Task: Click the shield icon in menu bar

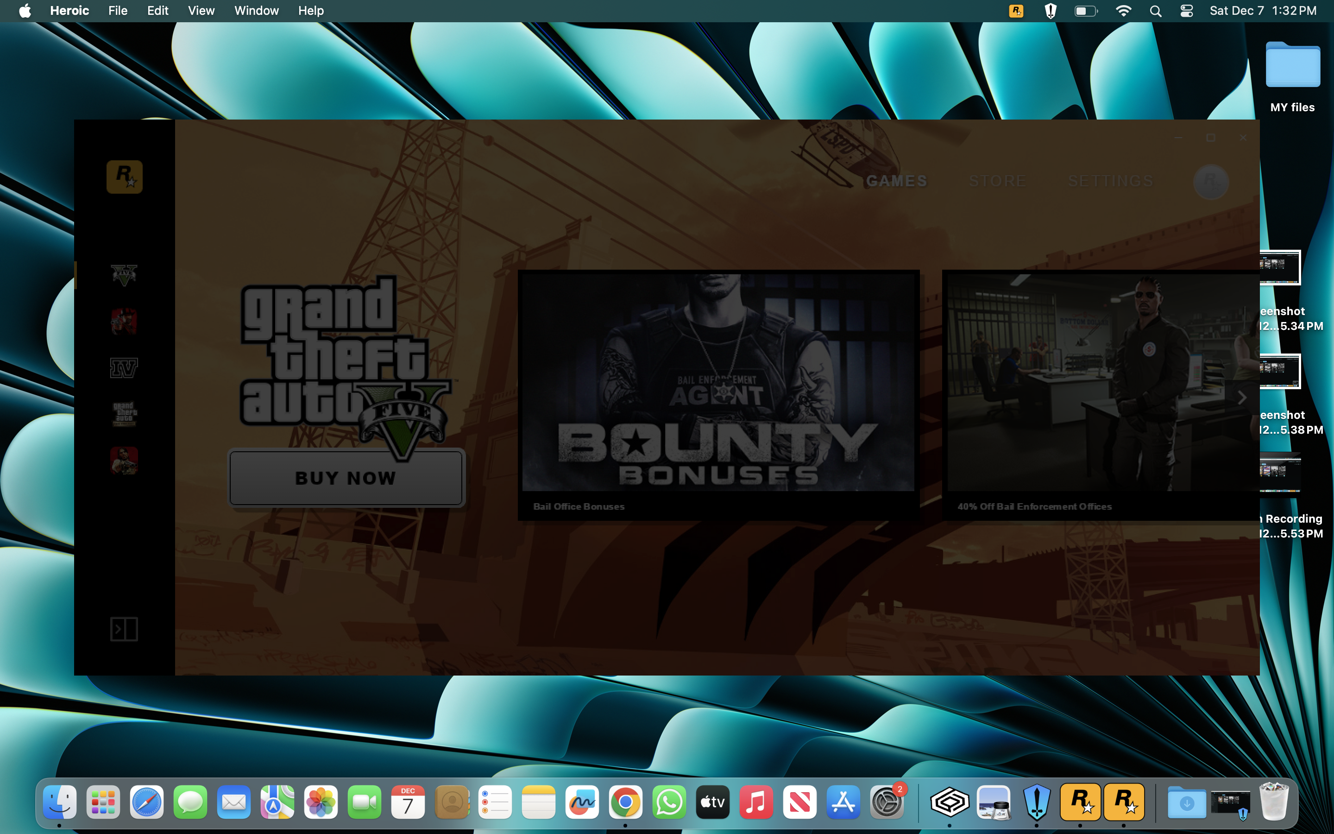Action: (x=1050, y=11)
